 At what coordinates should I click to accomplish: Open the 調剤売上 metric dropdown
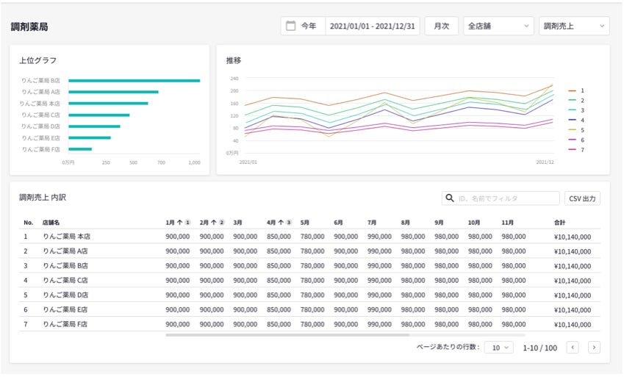573,26
